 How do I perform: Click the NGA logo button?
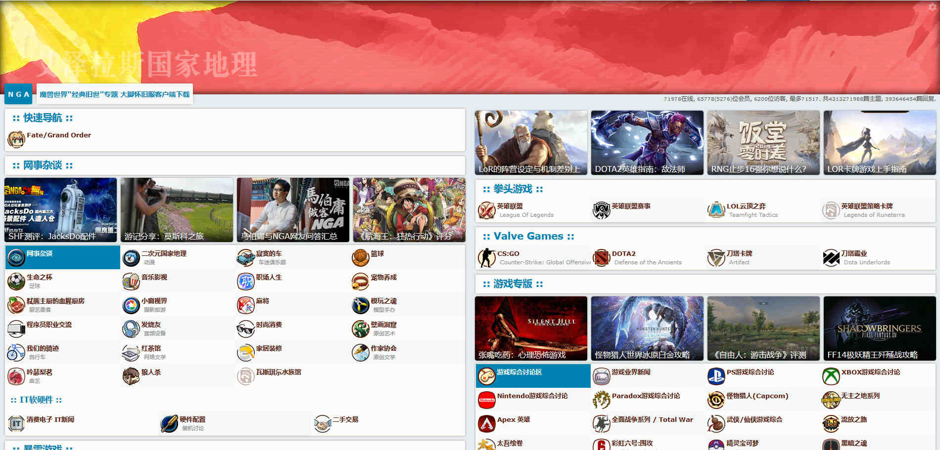[18, 94]
